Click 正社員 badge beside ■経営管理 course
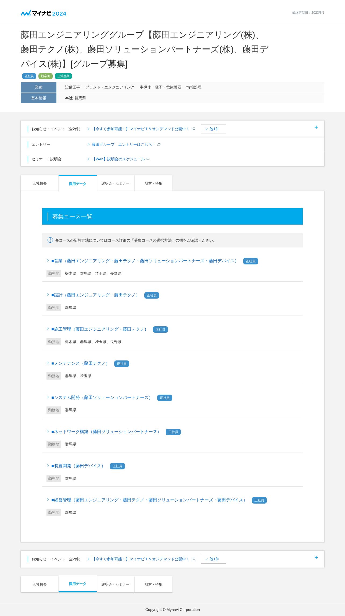The image size is (345, 616). (259, 500)
